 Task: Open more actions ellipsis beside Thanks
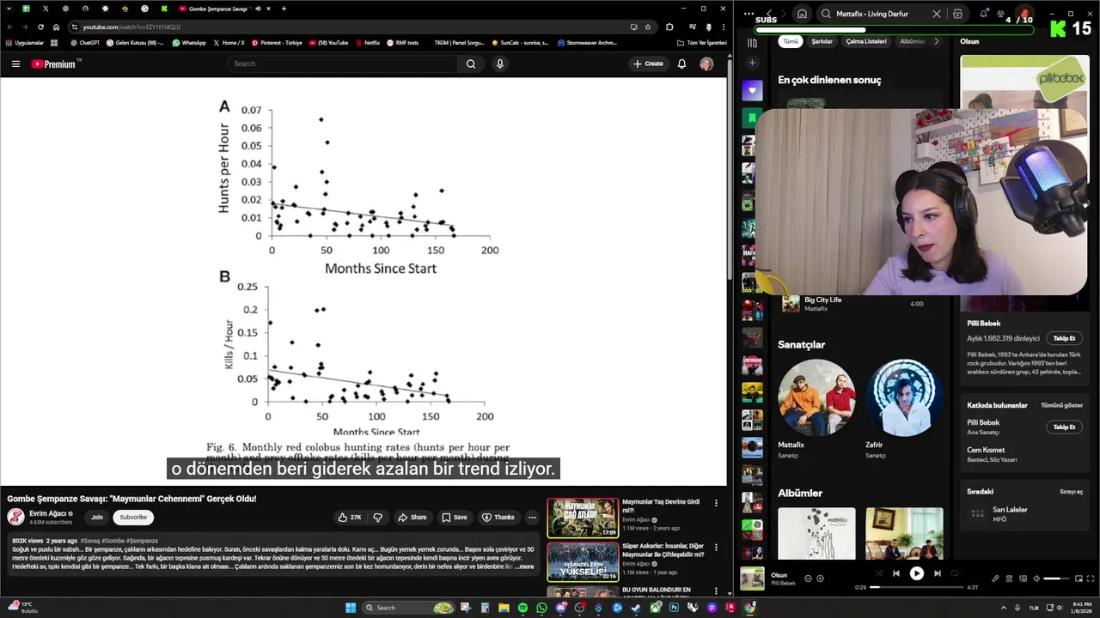pos(532,518)
